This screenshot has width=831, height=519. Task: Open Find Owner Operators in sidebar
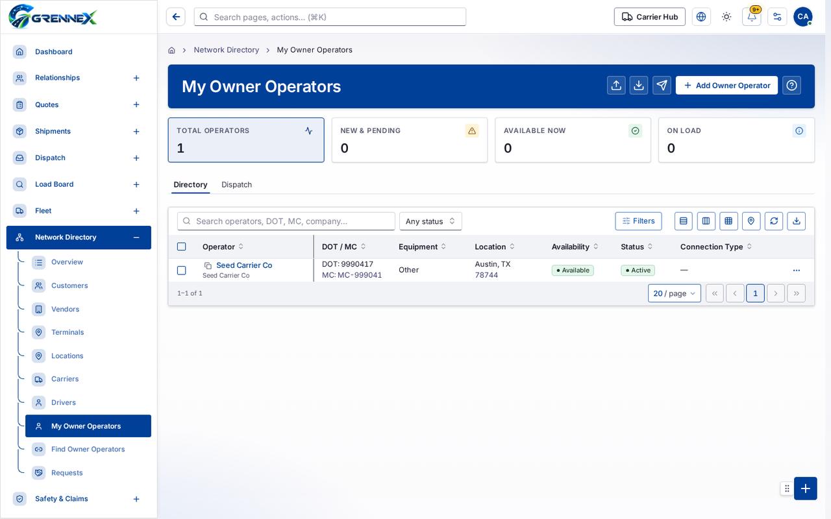pyautogui.click(x=88, y=449)
